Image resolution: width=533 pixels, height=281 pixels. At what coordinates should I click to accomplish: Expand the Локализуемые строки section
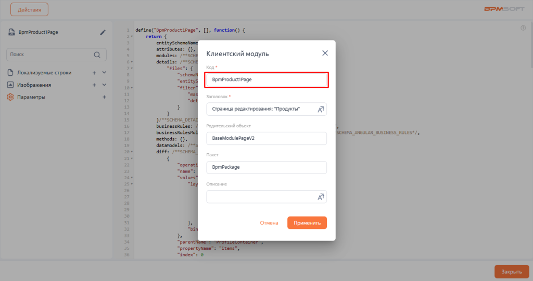coord(104,73)
